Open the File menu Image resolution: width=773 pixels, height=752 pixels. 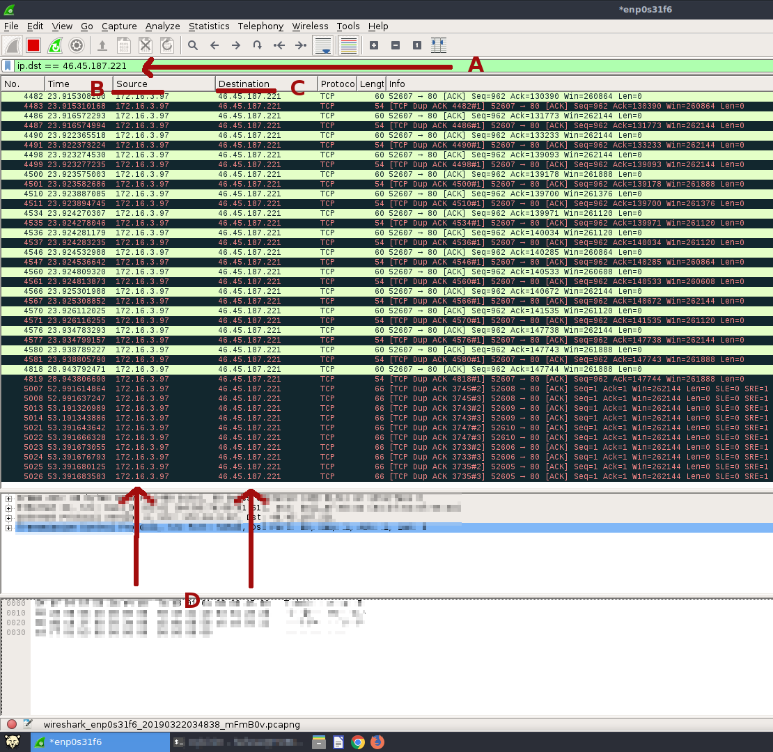tap(11, 26)
